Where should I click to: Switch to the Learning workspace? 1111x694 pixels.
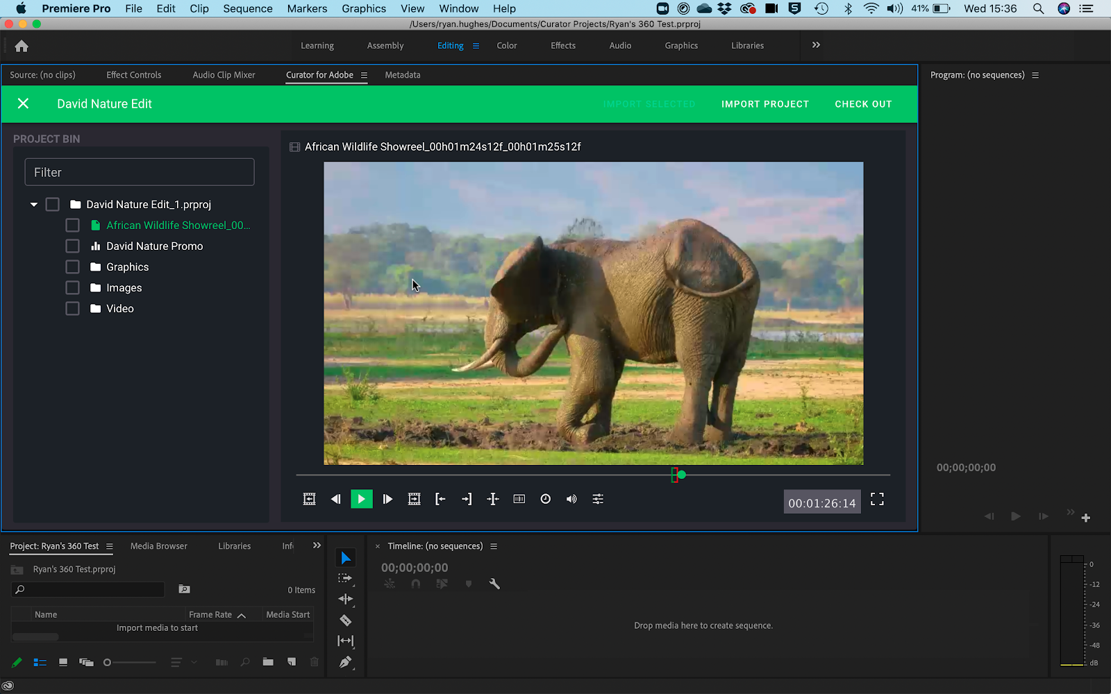pos(317,46)
